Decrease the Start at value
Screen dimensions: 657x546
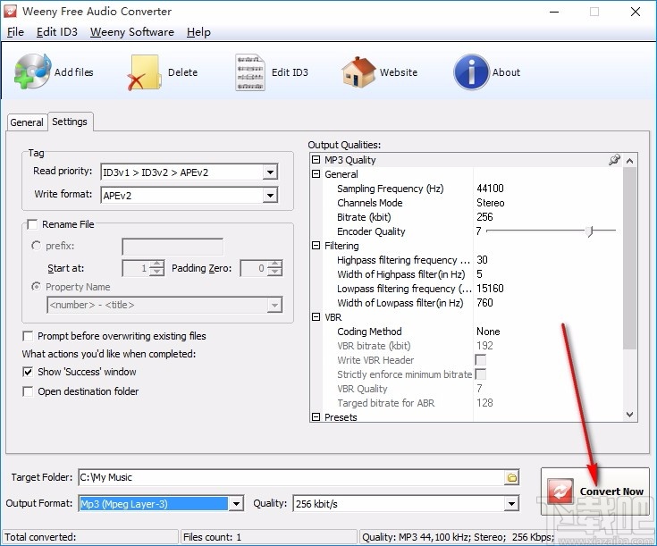pyautogui.click(x=157, y=273)
